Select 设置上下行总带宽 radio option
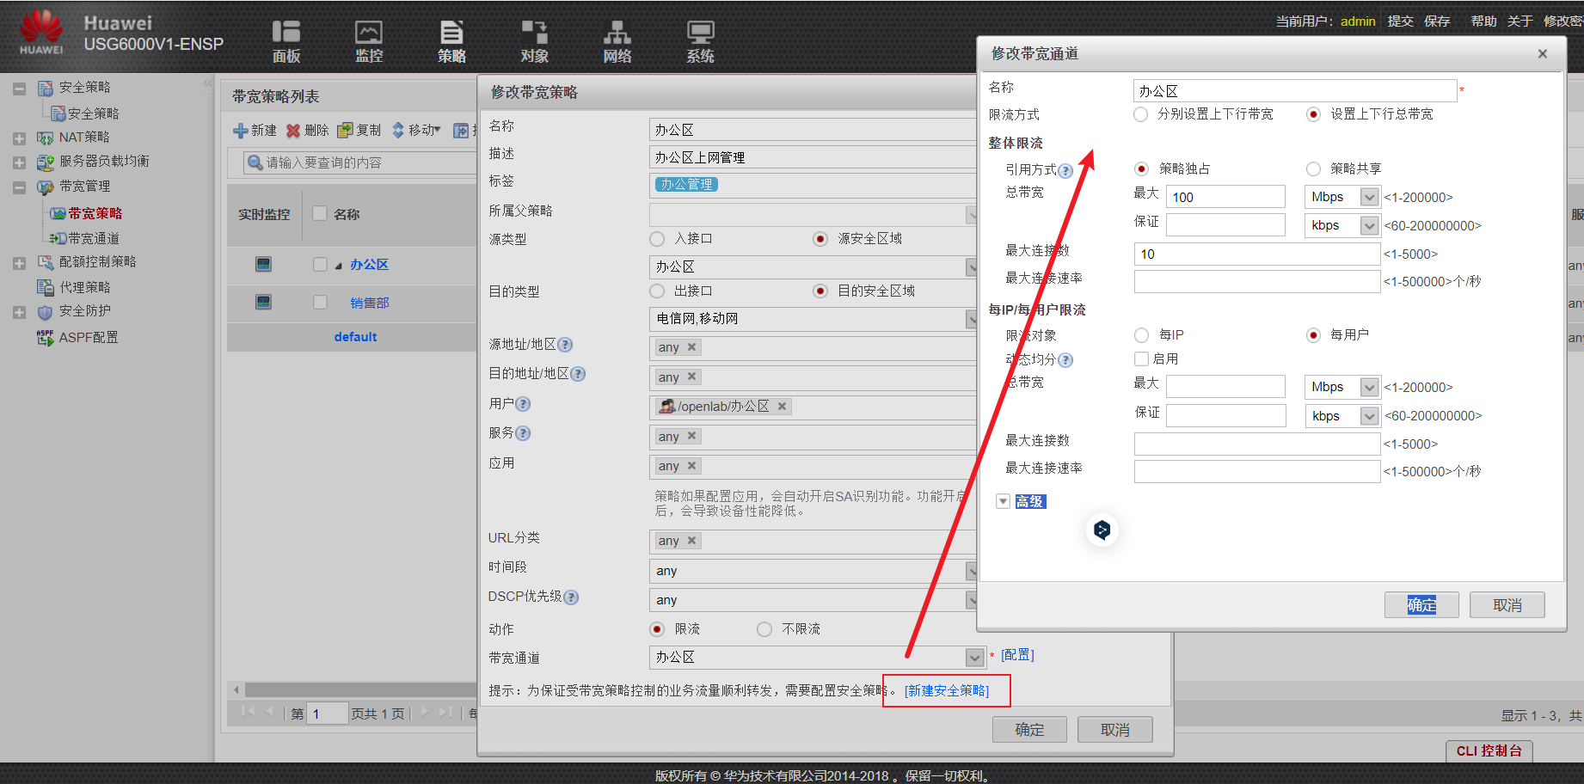Image resolution: width=1584 pixels, height=784 pixels. point(1313,114)
